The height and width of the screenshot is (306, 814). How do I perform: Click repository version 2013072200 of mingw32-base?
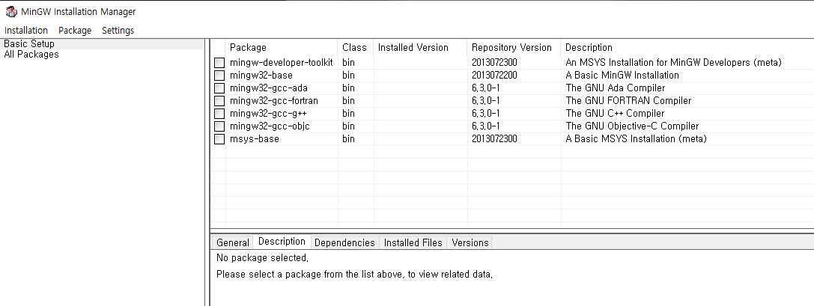pyautogui.click(x=494, y=76)
